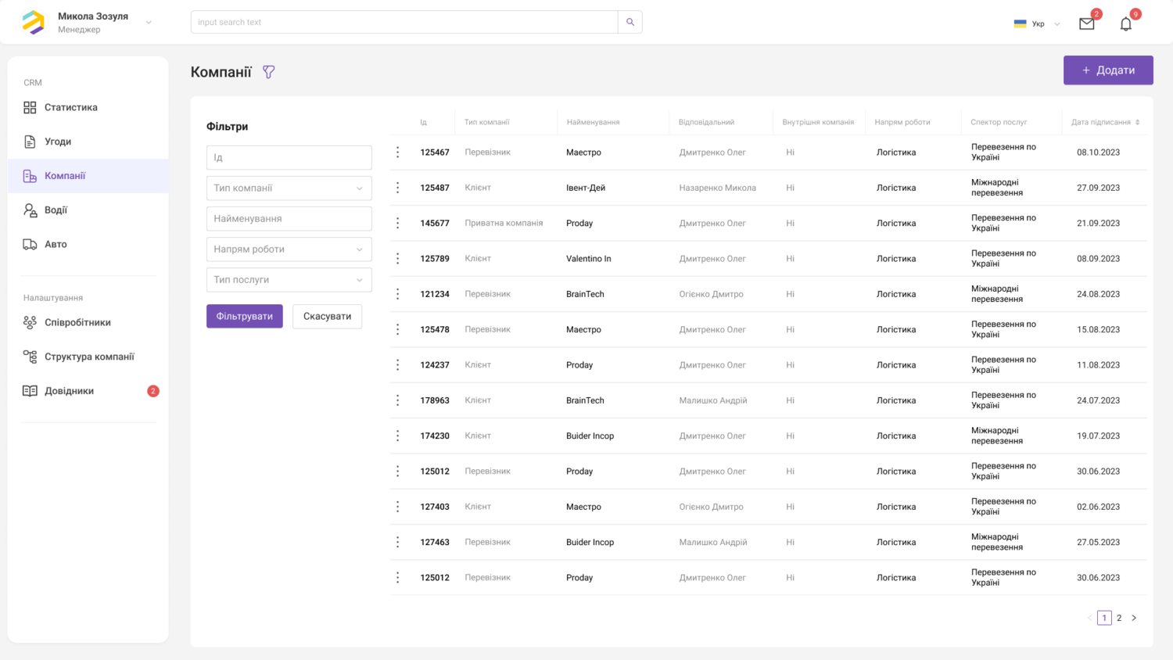Focus the top search text field
Viewport: 1173px width, 660px height.
[x=404, y=22]
